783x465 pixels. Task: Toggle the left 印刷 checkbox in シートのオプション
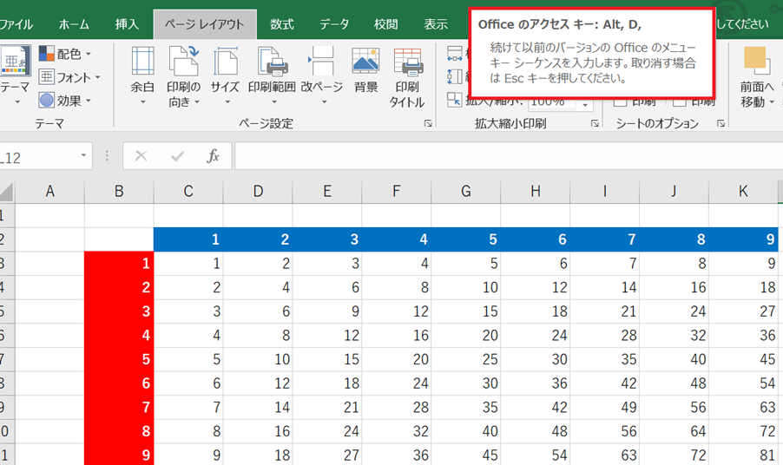621,102
